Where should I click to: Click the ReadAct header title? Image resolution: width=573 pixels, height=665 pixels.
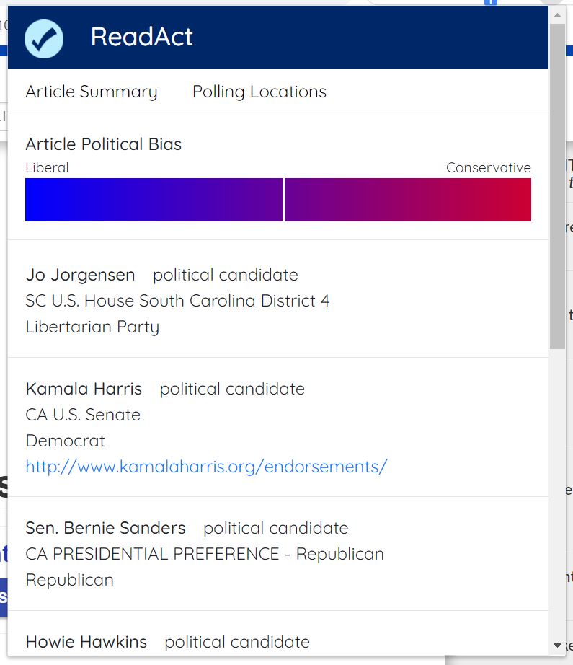142,37
